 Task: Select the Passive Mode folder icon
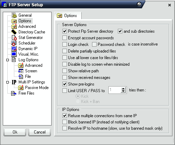21,88
